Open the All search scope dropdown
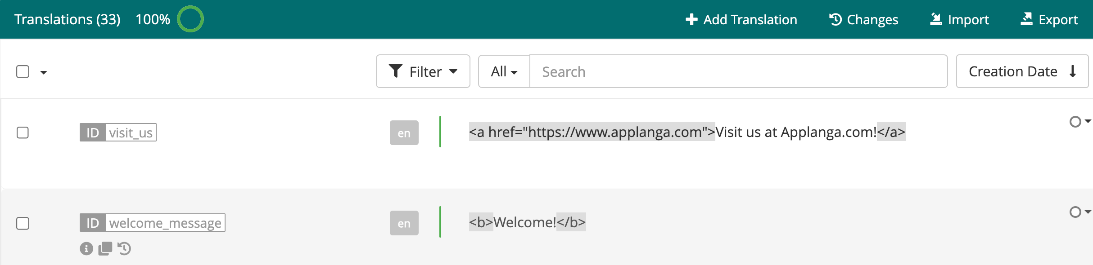 (504, 71)
